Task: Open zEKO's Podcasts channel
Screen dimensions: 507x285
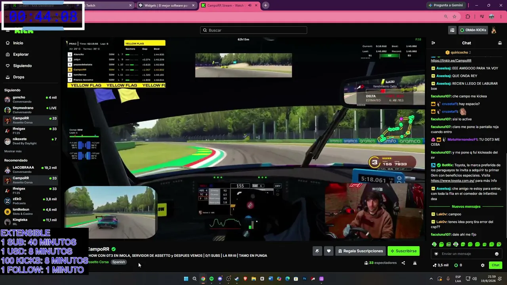Action: [x=30, y=201]
